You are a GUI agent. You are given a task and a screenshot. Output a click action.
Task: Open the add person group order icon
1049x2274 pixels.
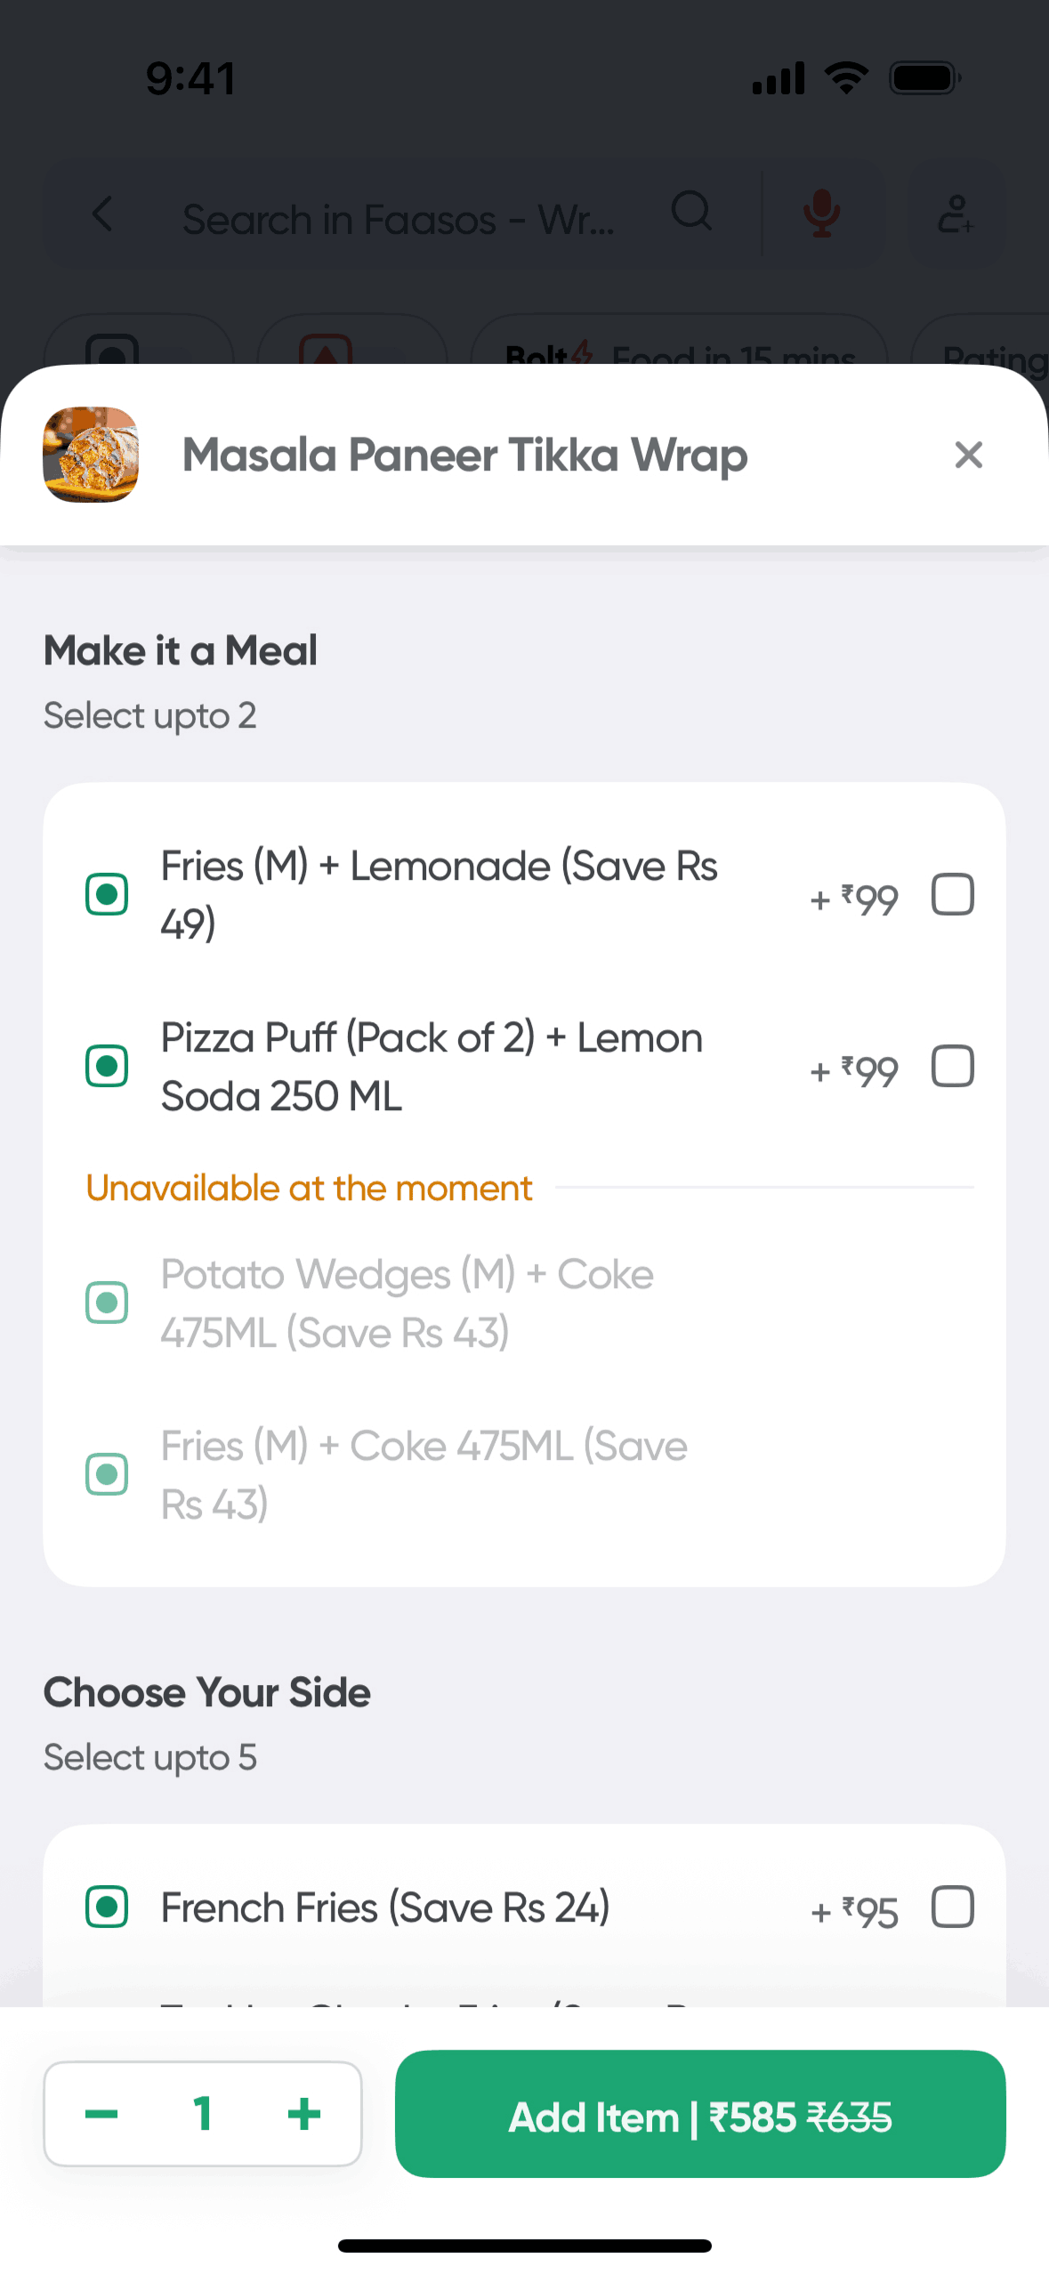956,214
